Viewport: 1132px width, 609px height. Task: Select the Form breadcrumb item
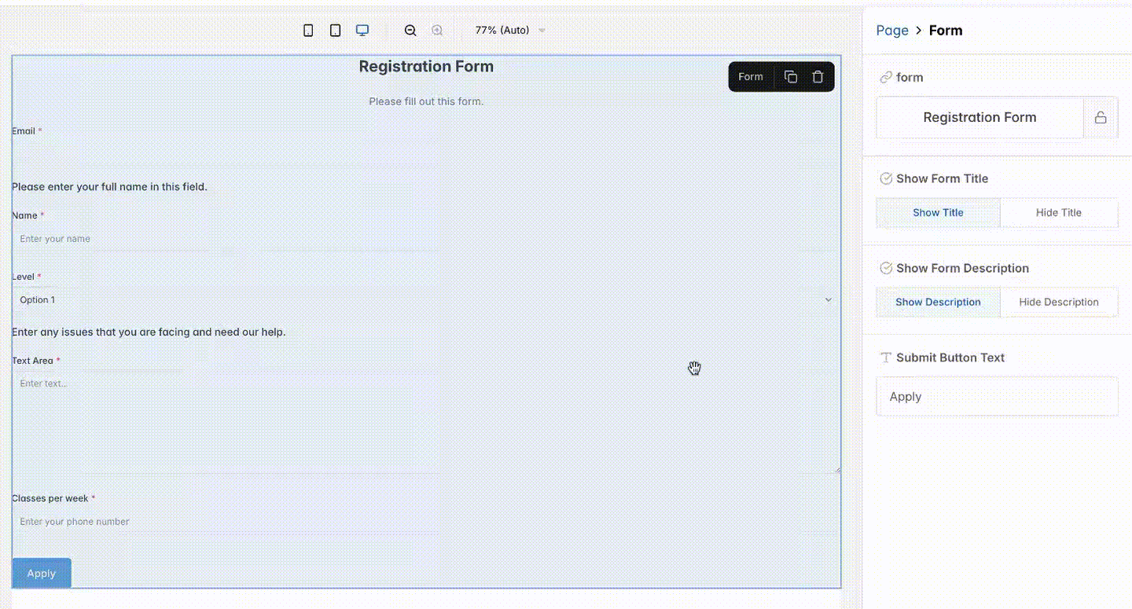946,30
